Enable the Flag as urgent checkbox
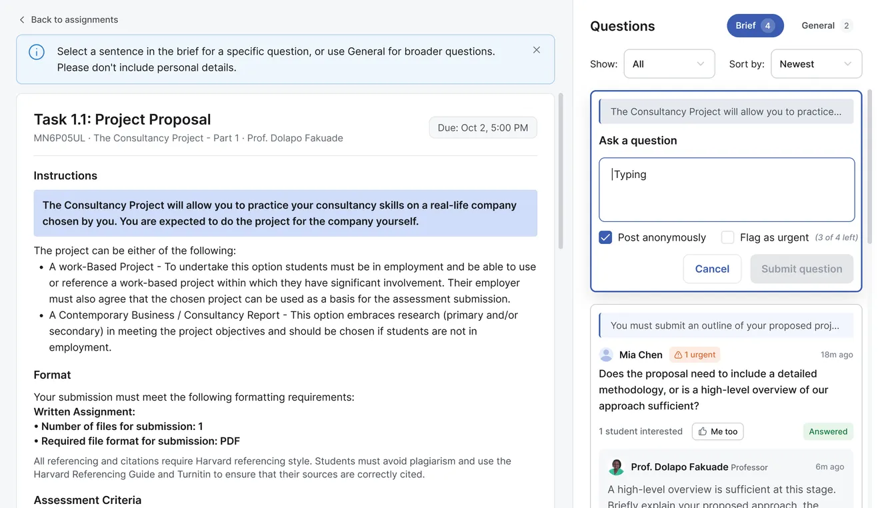Image resolution: width=880 pixels, height=508 pixels. point(728,237)
